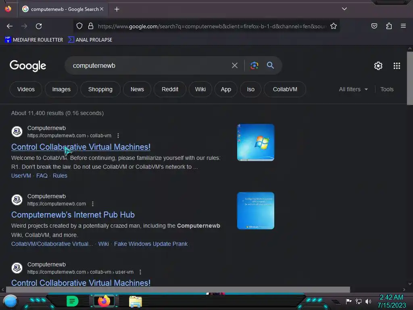This screenshot has width=413, height=310.
Task: Click the horizontal page scrollbar
Action: pyautogui.click(x=178, y=289)
